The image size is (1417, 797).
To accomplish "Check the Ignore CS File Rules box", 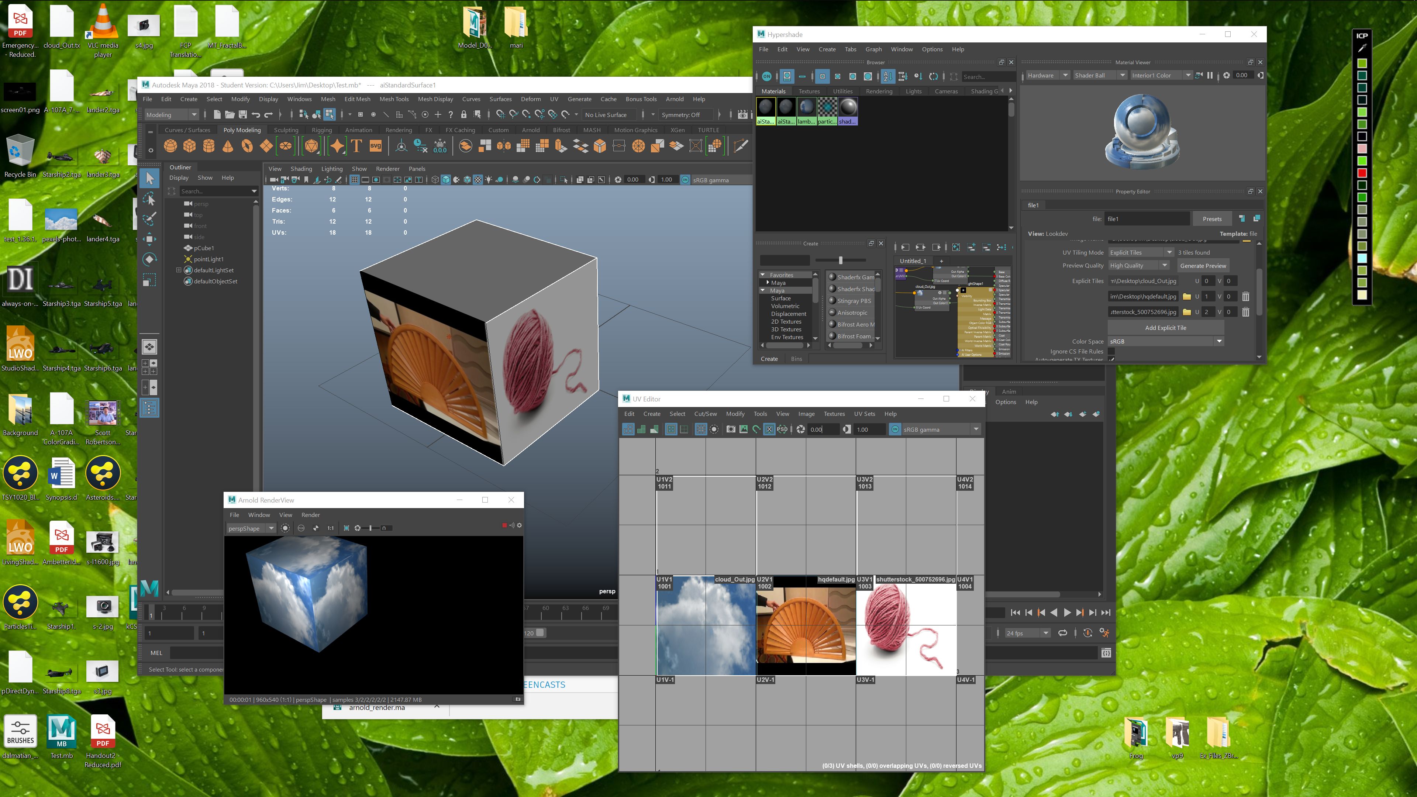I will [x=1111, y=351].
